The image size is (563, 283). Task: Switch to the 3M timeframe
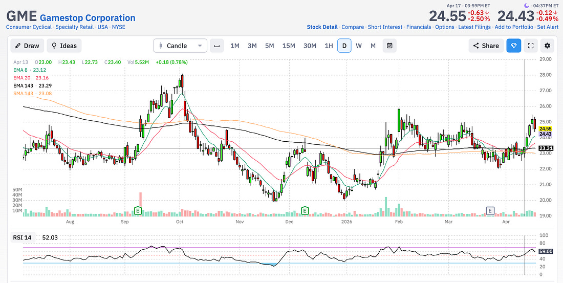[x=252, y=46]
